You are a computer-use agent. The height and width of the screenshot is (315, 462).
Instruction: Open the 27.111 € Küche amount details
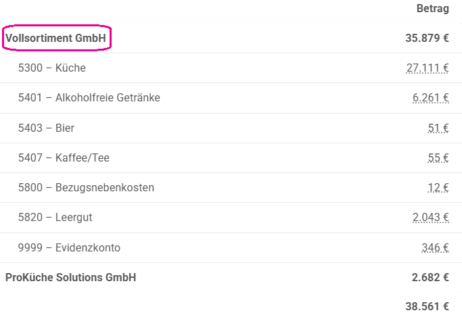[428, 68]
